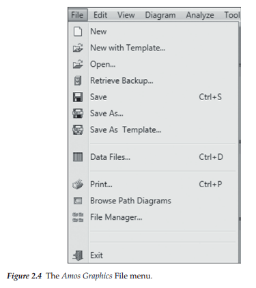Click the New with Template folder icon
This screenshot has width=256, height=288.
[x=78, y=48]
